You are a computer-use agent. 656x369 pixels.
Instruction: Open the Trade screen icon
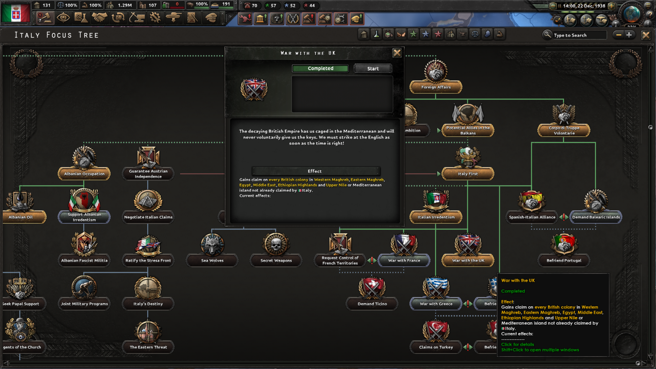[x=118, y=18]
